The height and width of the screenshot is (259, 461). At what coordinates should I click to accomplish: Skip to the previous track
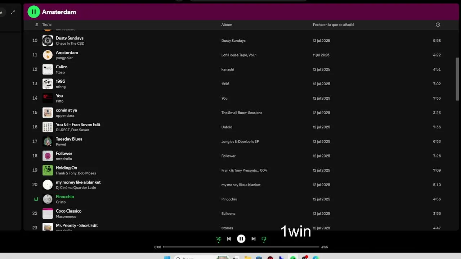[229, 238]
